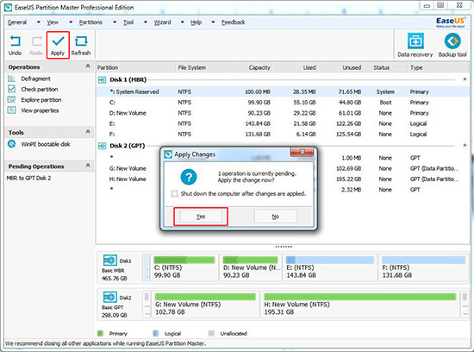Select the F: (NTFS) partition block

coord(423,267)
